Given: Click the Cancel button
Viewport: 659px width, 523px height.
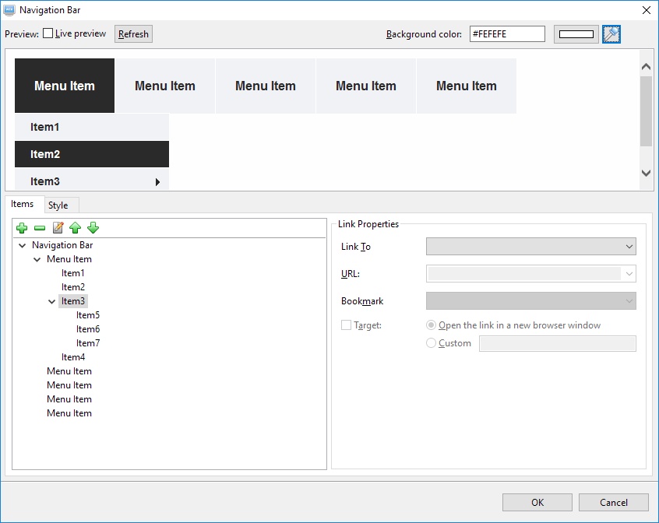Looking at the screenshot, I should pyautogui.click(x=614, y=503).
